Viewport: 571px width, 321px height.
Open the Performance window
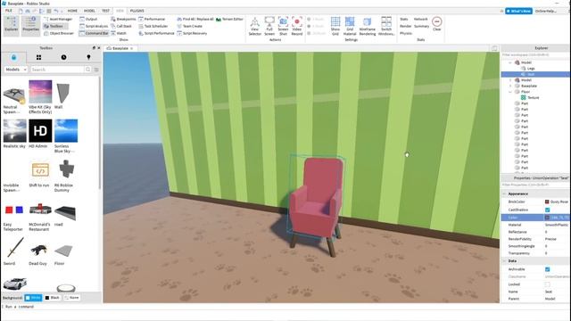pyautogui.click(x=152, y=19)
